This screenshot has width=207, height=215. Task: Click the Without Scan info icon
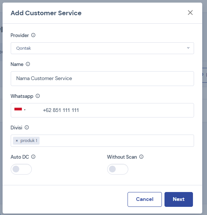(x=141, y=157)
